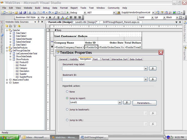Click the Parameters... button
187x140 pixels.
pyautogui.click(x=144, y=103)
